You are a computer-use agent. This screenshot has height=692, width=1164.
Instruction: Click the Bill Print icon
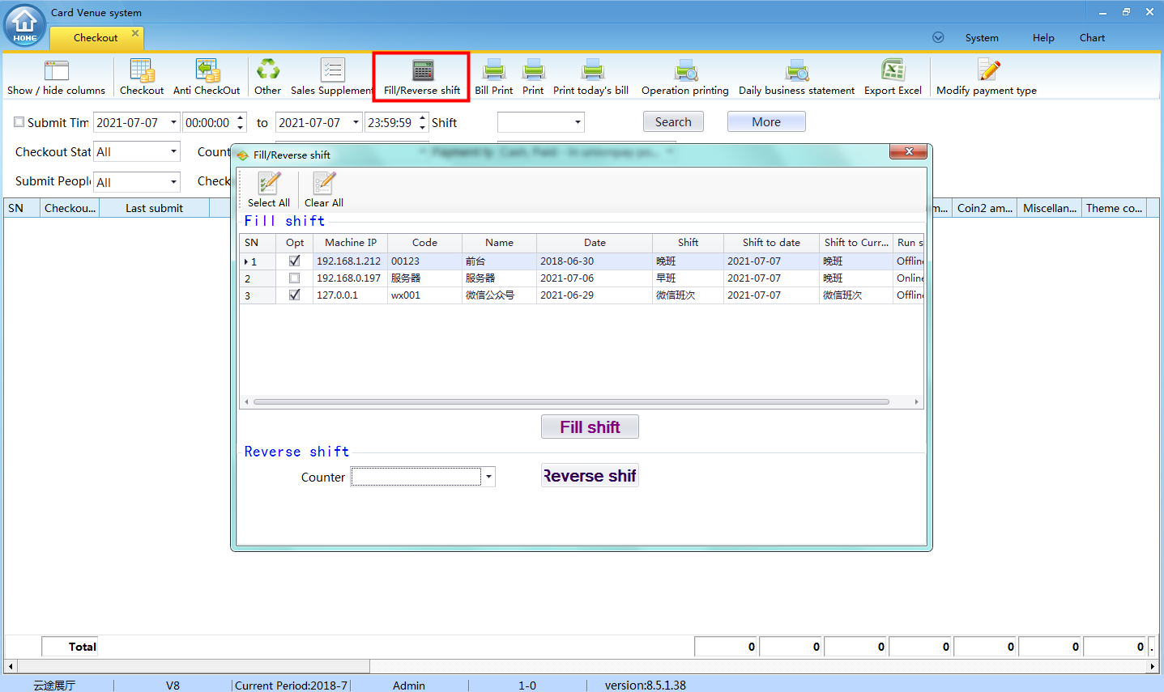(493, 78)
